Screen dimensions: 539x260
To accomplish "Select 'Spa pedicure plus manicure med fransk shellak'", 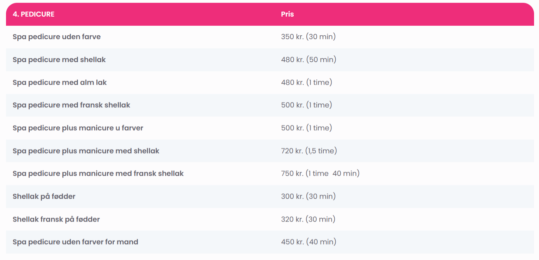I will (98, 174).
